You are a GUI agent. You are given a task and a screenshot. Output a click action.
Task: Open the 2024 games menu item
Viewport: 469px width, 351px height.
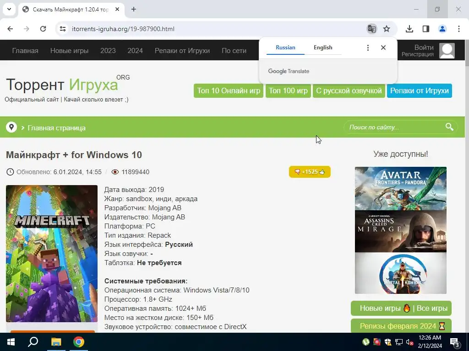(x=135, y=51)
